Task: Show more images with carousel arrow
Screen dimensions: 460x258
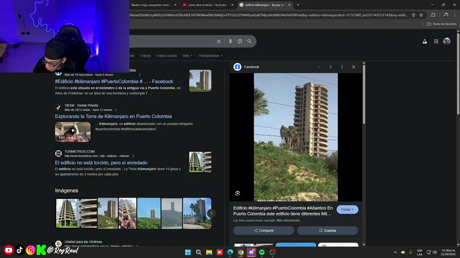Action: pyautogui.click(x=211, y=213)
